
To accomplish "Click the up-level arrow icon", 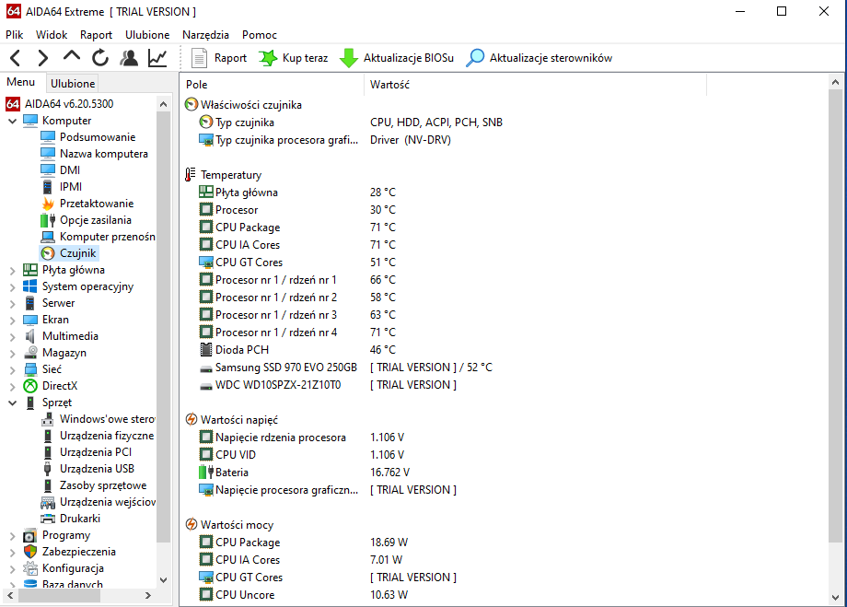I will point(71,56).
